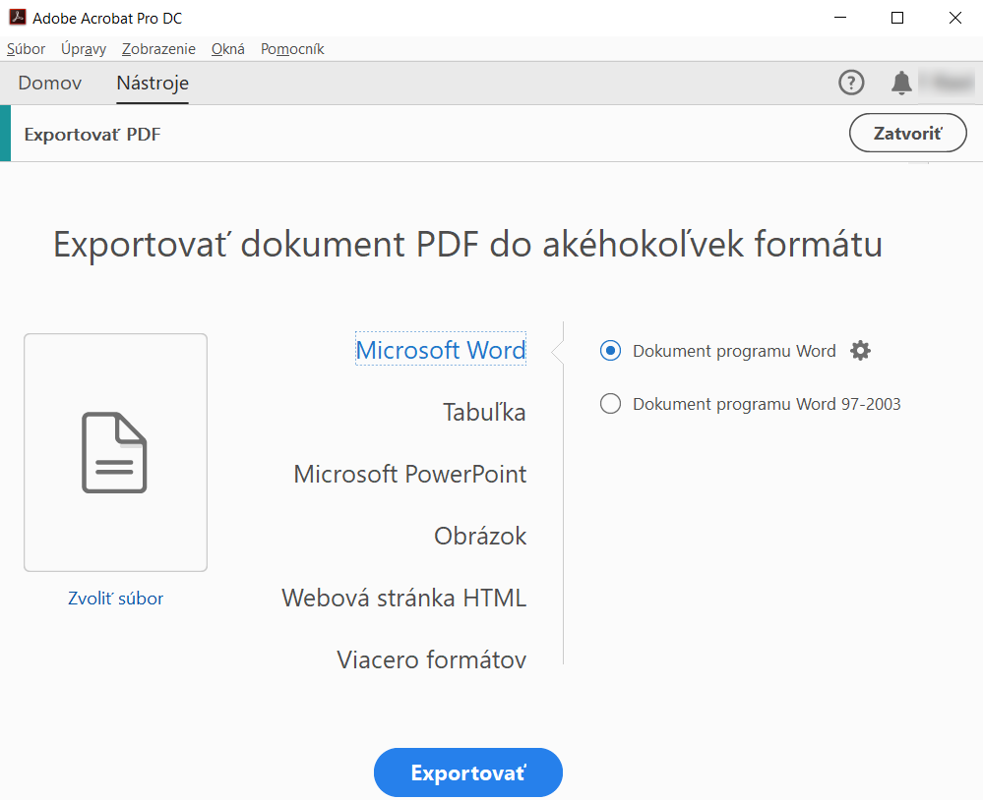Select the Microsoft PowerPoint export format
Screen dimensions: 983x800
[409, 474]
